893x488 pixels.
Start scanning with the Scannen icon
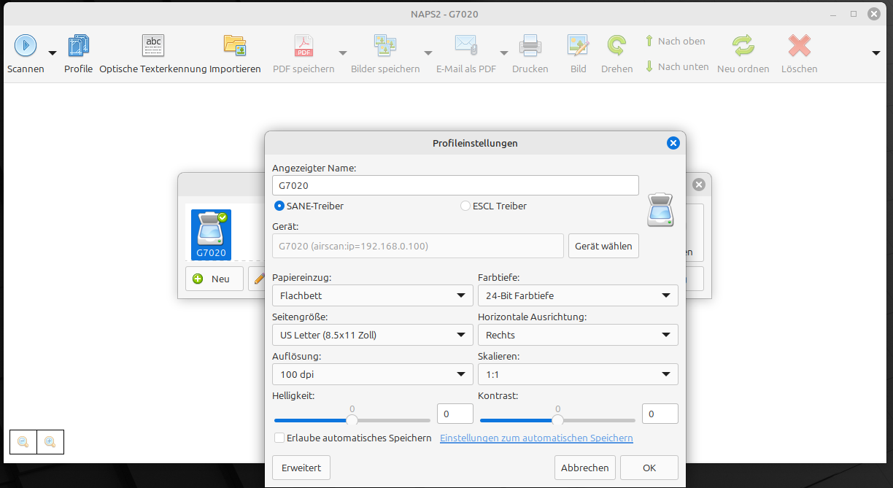pos(25,46)
